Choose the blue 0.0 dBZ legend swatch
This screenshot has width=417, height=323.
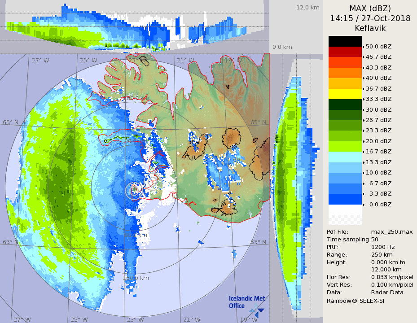click(x=345, y=199)
